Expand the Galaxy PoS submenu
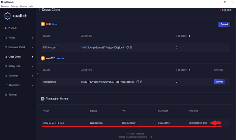The image size is (236, 140). tap(32, 66)
